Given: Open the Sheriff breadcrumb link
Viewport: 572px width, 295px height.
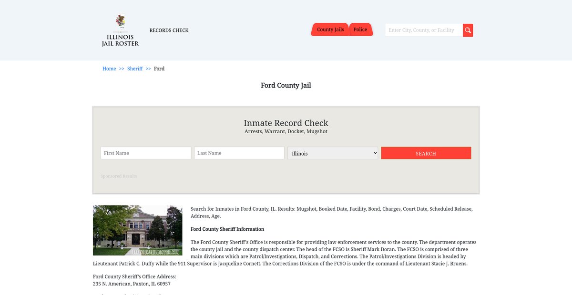Looking at the screenshot, I should [135, 69].
